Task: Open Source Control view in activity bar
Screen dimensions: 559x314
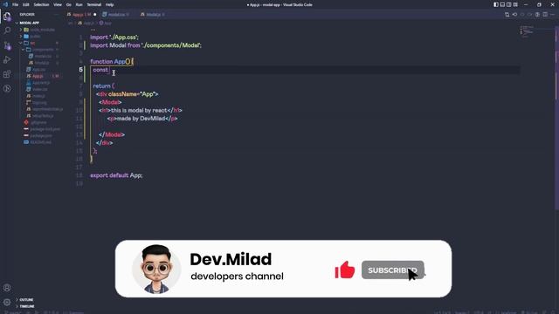Action: tap(7, 45)
